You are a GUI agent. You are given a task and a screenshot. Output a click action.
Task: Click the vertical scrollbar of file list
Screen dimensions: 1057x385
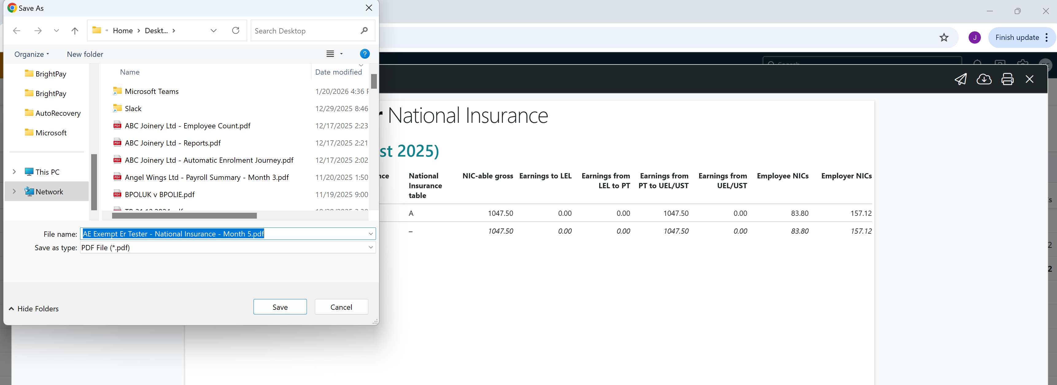[374, 81]
